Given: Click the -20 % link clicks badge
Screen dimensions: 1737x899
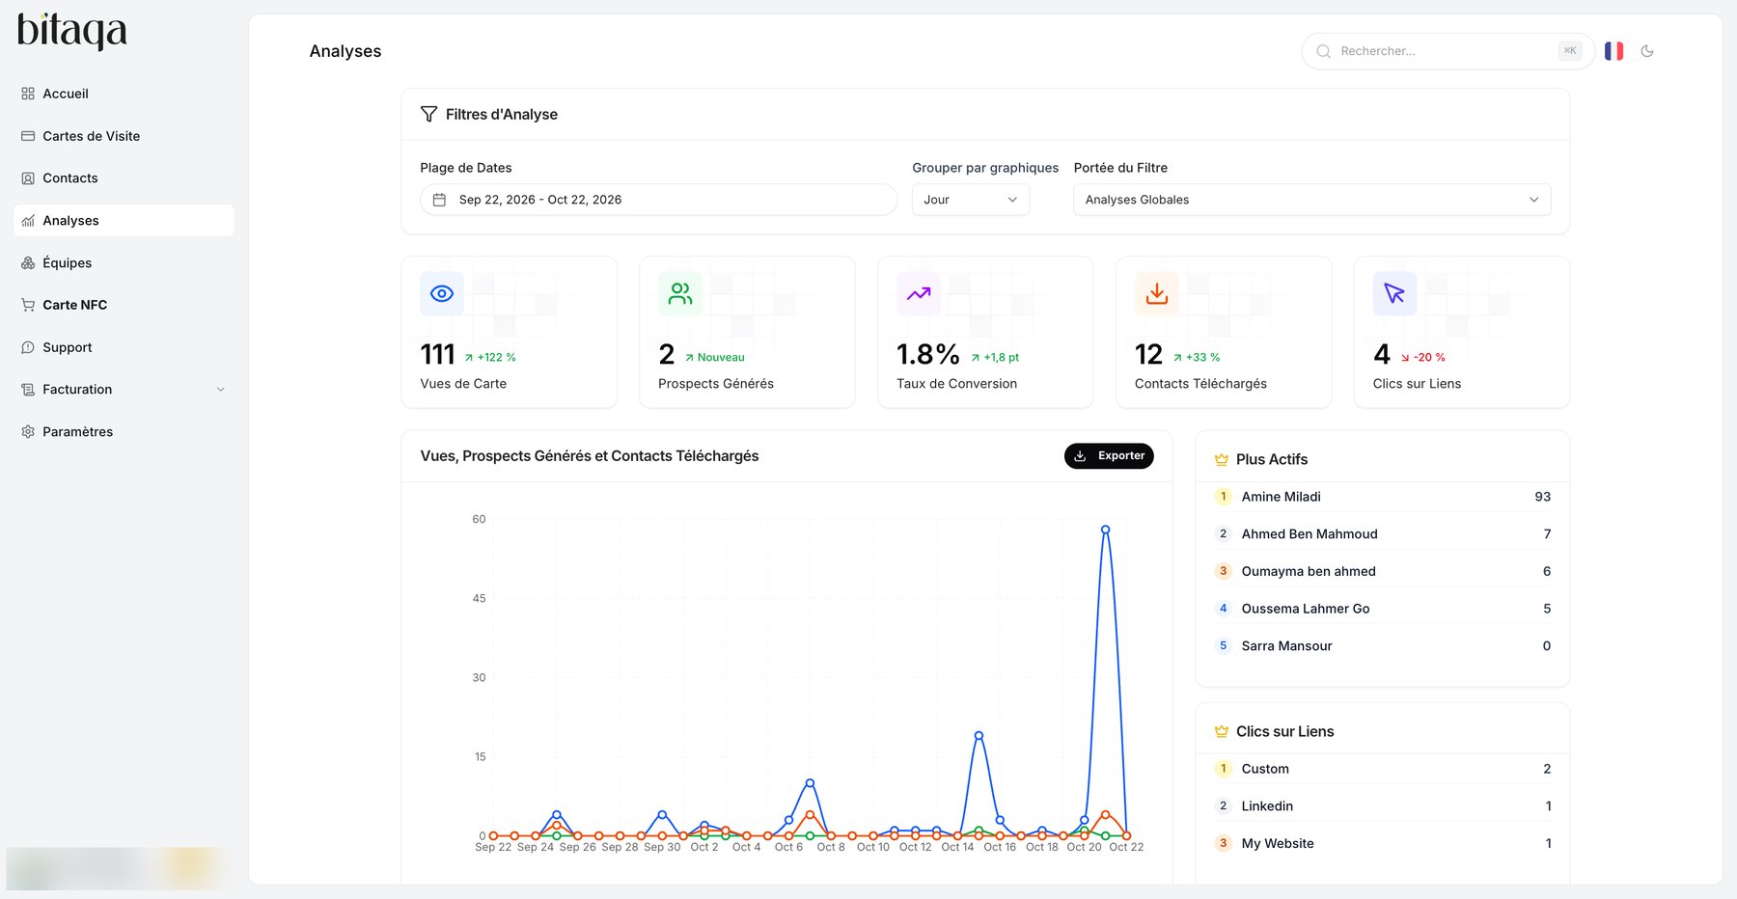Looking at the screenshot, I should pyautogui.click(x=1423, y=358).
